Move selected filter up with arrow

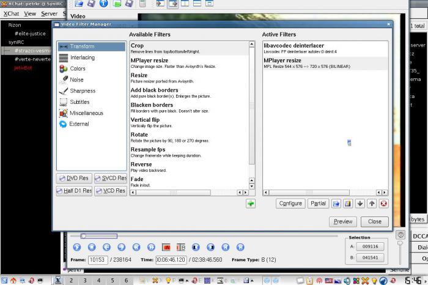372,204
